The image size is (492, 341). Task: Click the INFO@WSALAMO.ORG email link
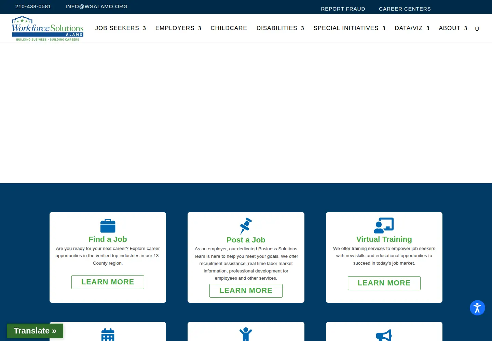pyautogui.click(x=97, y=6)
